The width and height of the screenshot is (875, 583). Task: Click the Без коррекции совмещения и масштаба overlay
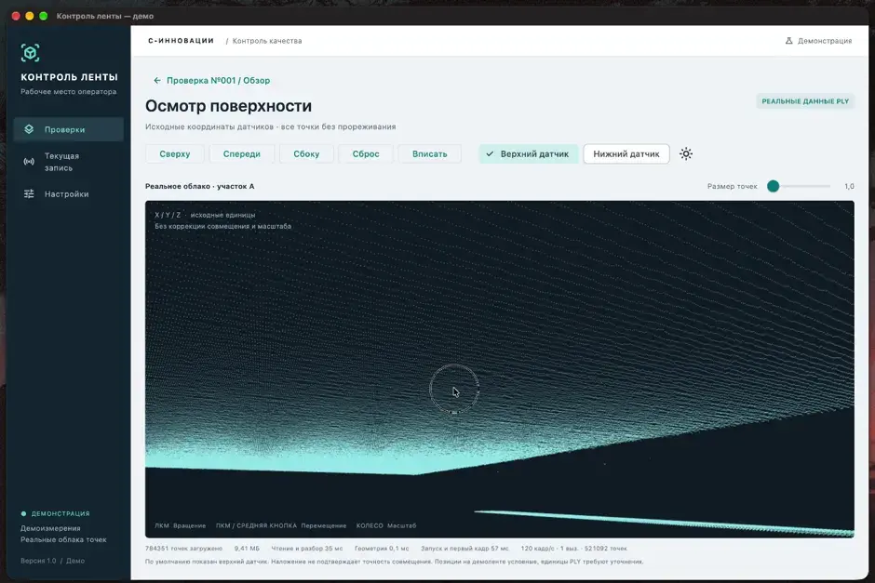pos(222,226)
